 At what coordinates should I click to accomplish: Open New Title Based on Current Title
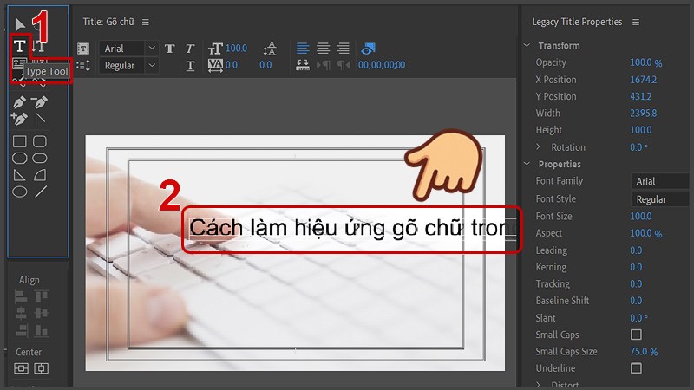[x=83, y=49]
